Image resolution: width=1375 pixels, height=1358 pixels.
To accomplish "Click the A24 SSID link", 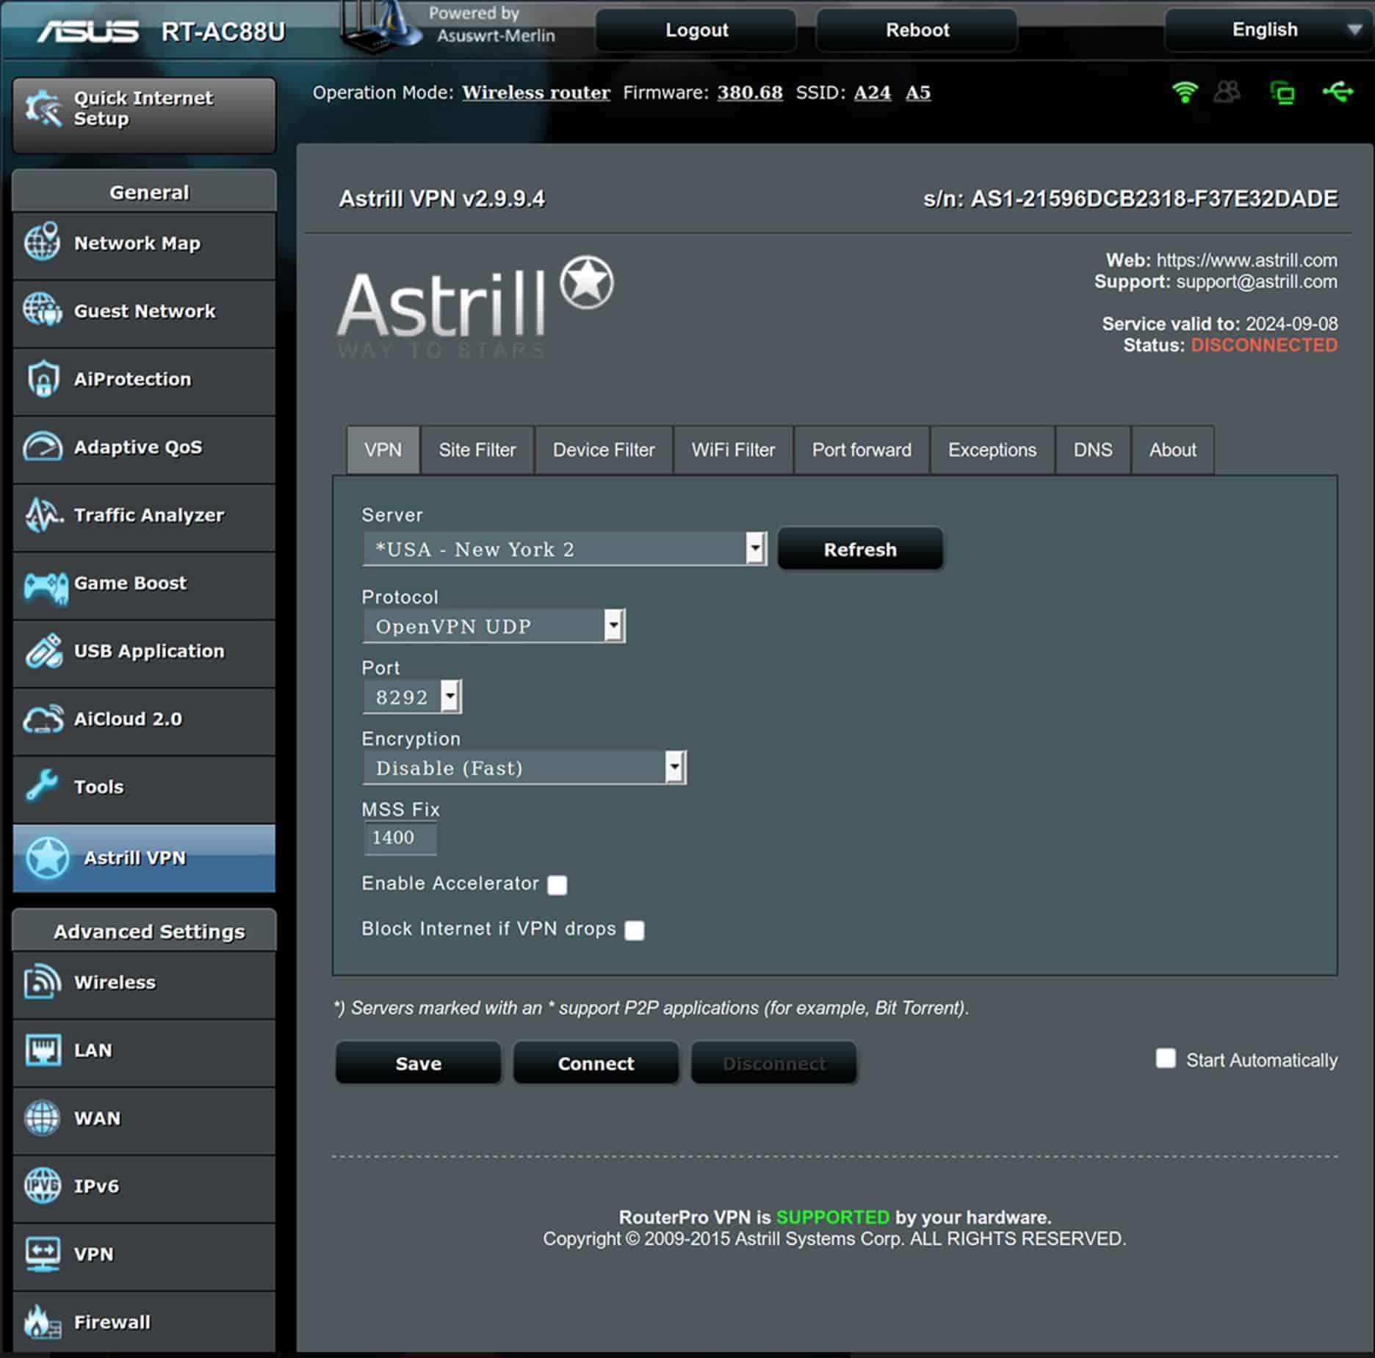I will point(872,92).
